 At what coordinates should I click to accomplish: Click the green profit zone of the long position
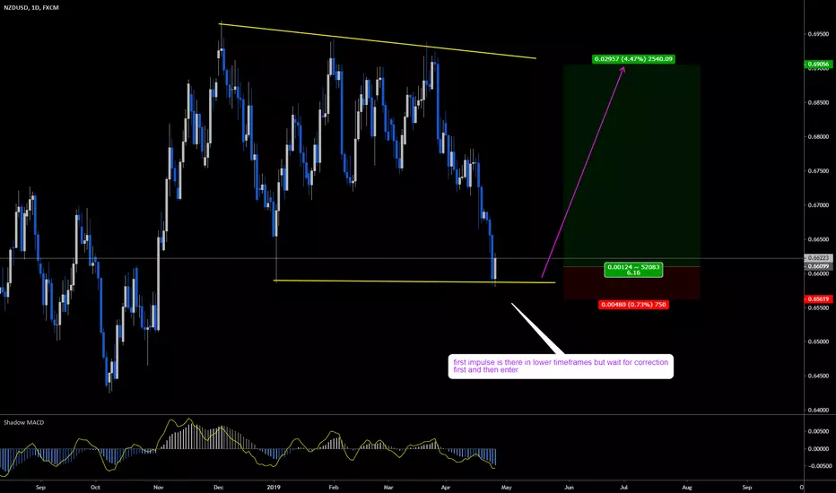[x=631, y=165]
